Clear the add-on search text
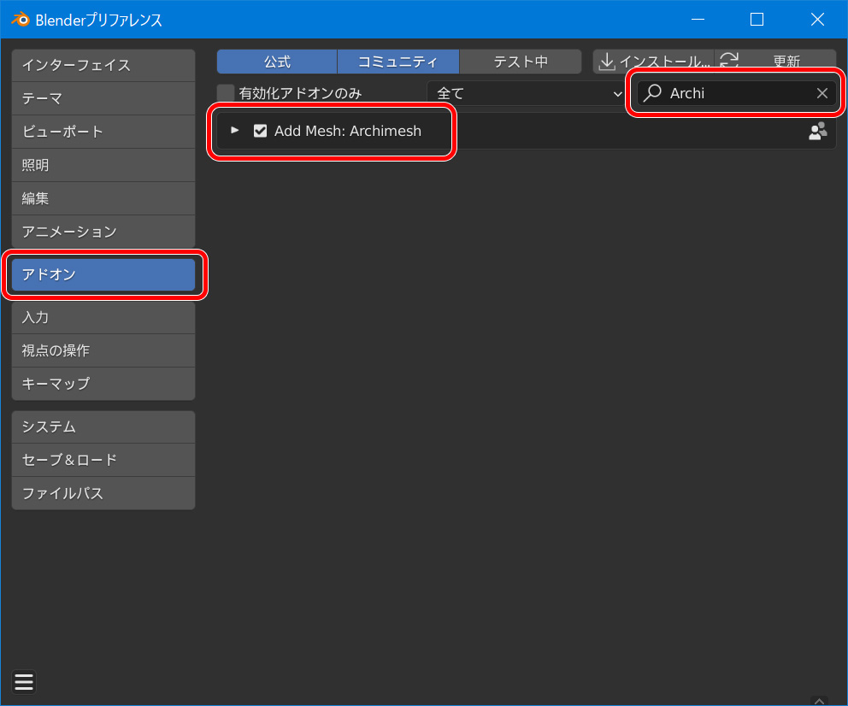This screenshot has width=848, height=706. pos(822,93)
